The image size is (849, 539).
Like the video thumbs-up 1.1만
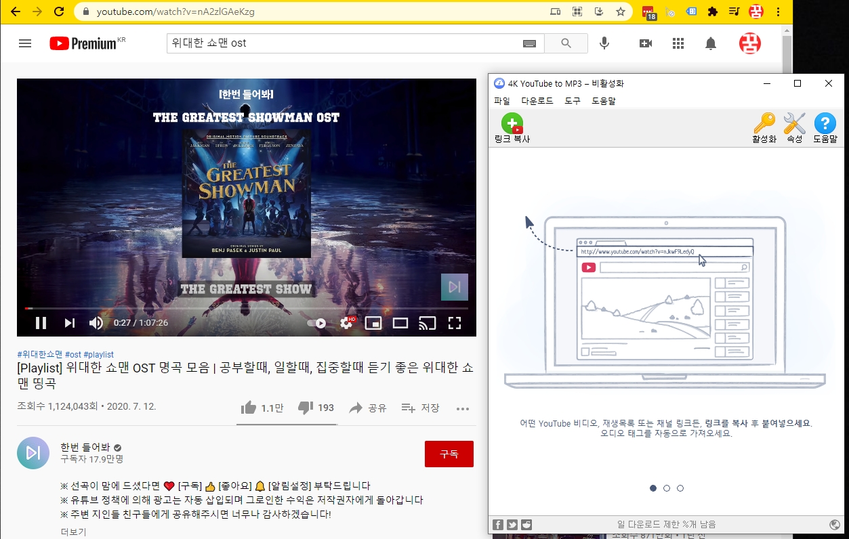262,408
